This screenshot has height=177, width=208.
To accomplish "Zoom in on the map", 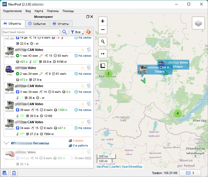I will pyautogui.click(x=102, y=21).
